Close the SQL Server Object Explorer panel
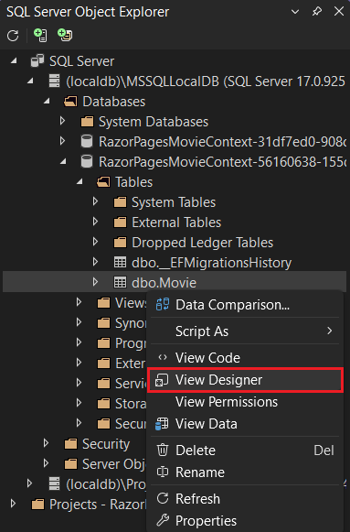Screen dimensions: 350x532 [339, 12]
